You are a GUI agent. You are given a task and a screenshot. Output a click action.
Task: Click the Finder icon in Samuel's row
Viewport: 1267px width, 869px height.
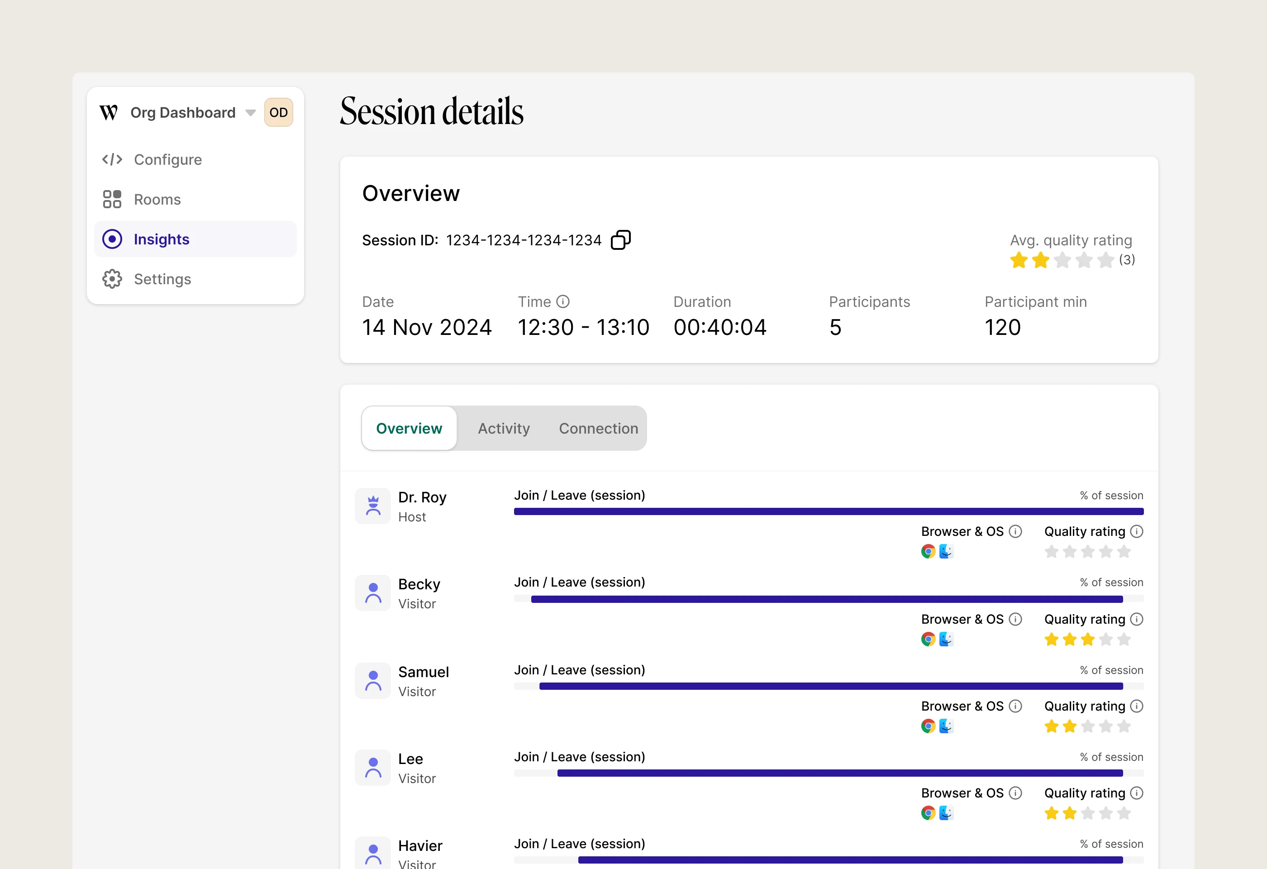coord(947,726)
